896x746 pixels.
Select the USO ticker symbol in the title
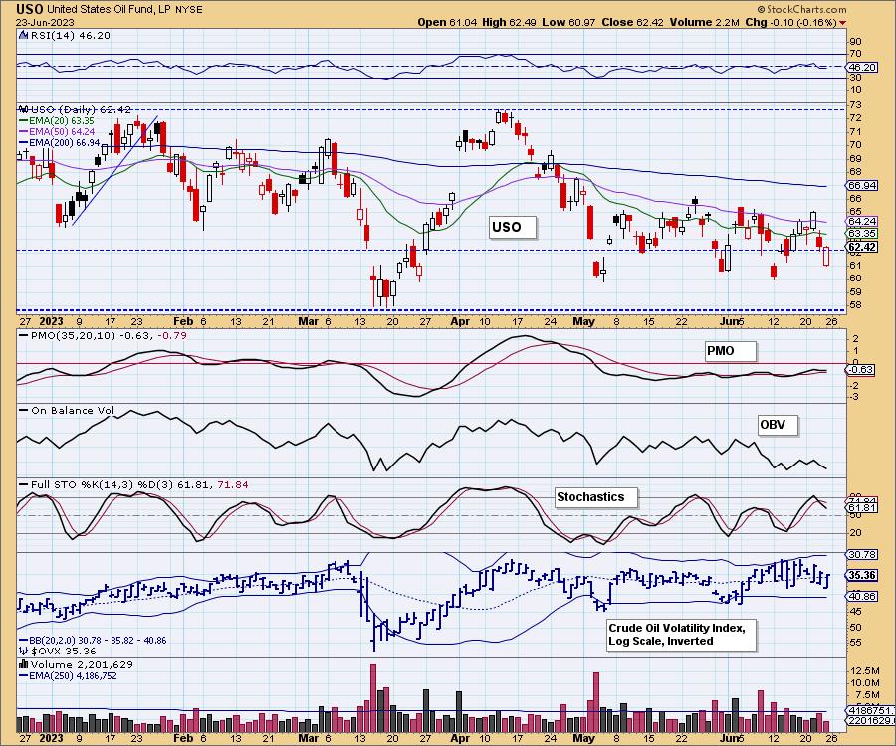29,9
